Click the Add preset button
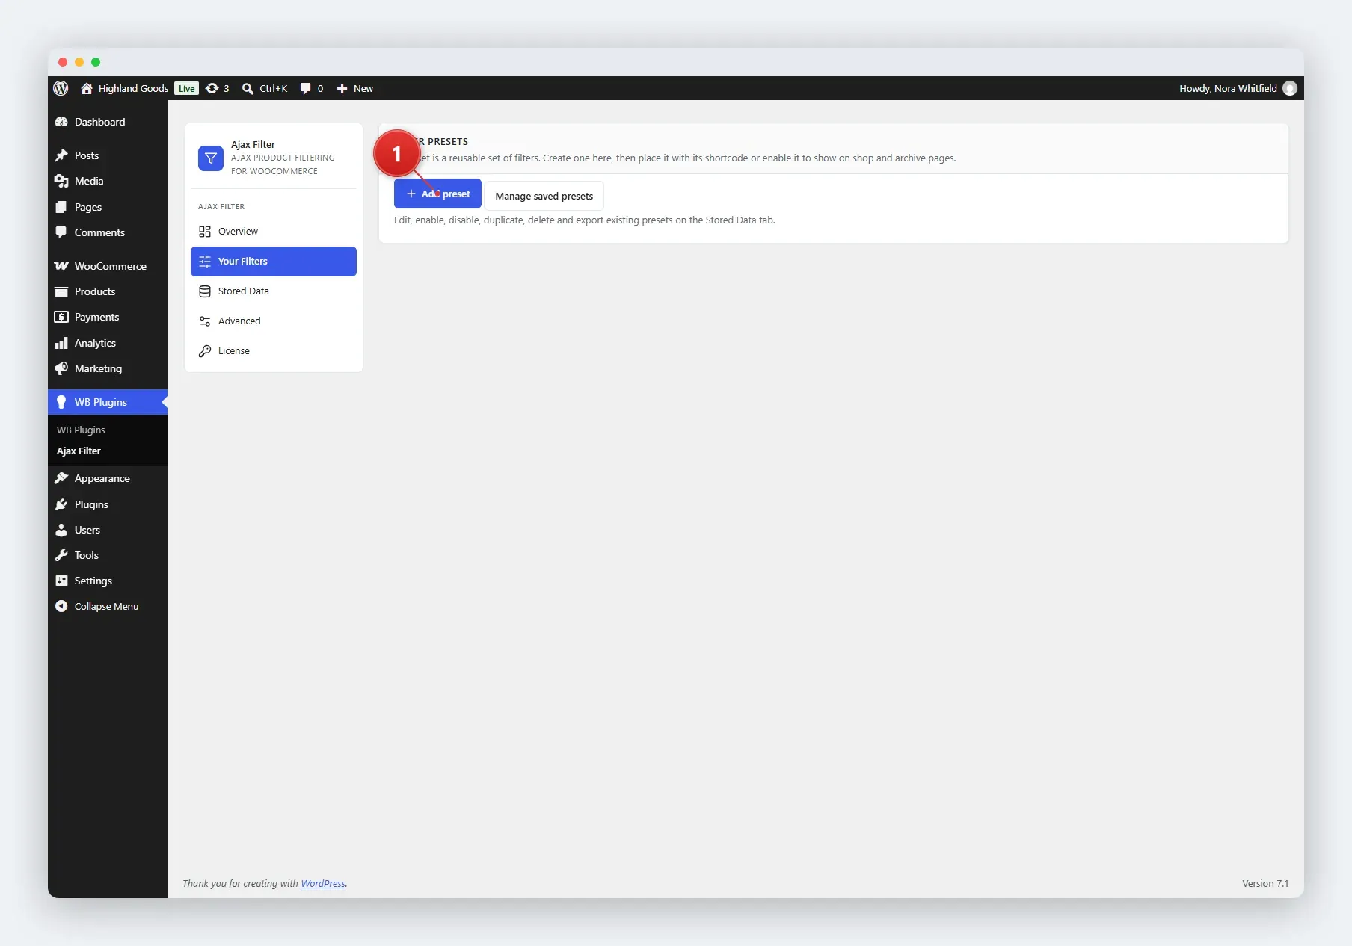This screenshot has width=1352, height=946. click(437, 194)
